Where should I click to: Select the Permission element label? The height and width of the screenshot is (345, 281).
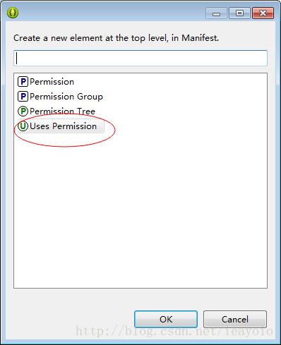pos(52,82)
